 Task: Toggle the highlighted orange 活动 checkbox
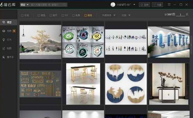(88, 15)
